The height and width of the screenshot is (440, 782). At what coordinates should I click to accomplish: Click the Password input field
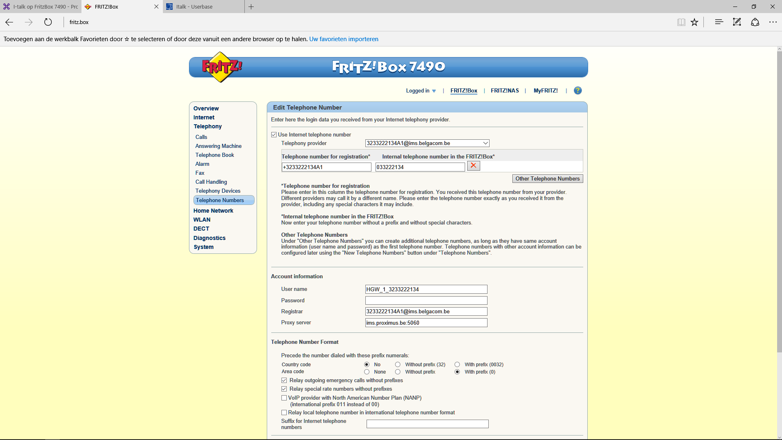tap(426, 301)
